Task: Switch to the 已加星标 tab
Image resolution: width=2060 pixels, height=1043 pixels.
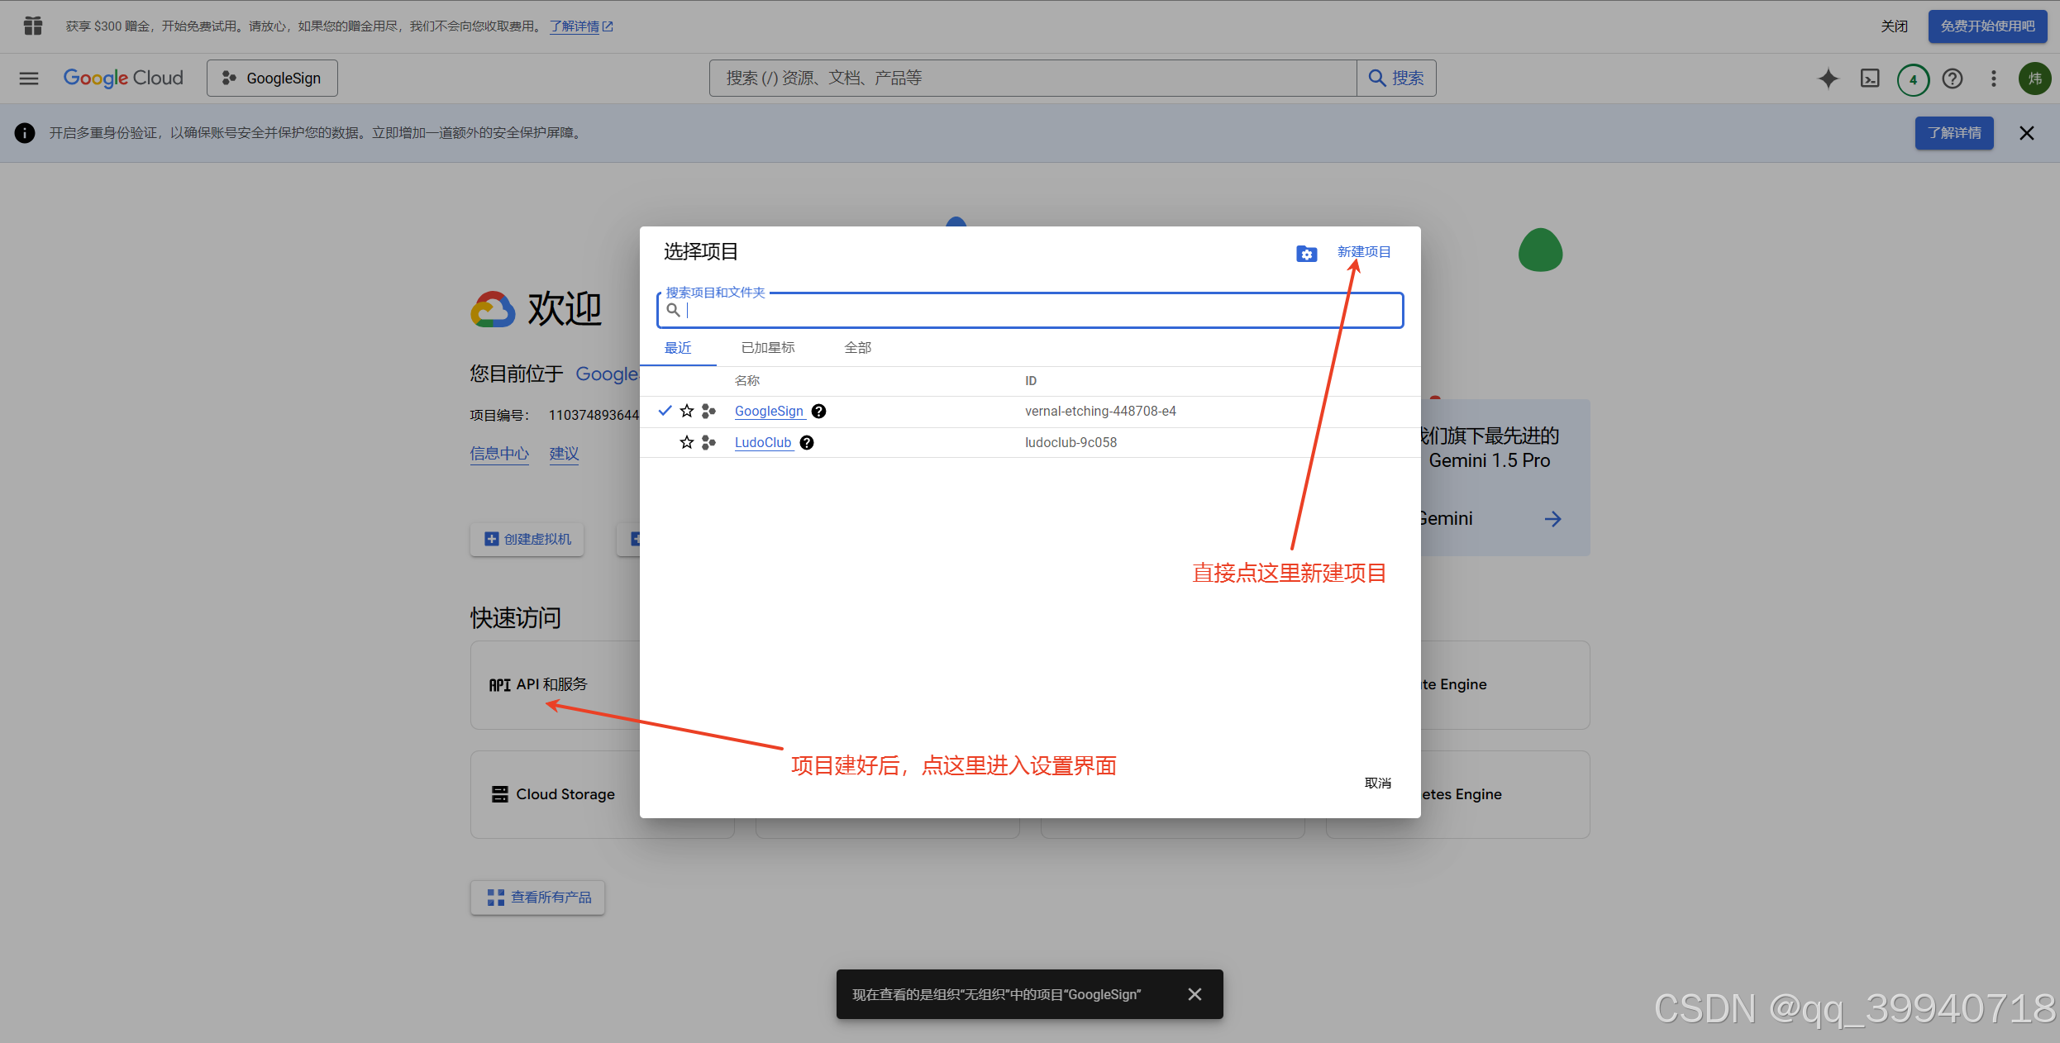Action: 768,348
